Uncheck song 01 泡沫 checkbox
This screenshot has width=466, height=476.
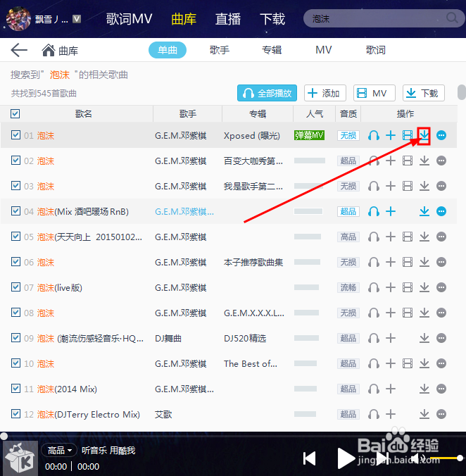tap(15, 134)
